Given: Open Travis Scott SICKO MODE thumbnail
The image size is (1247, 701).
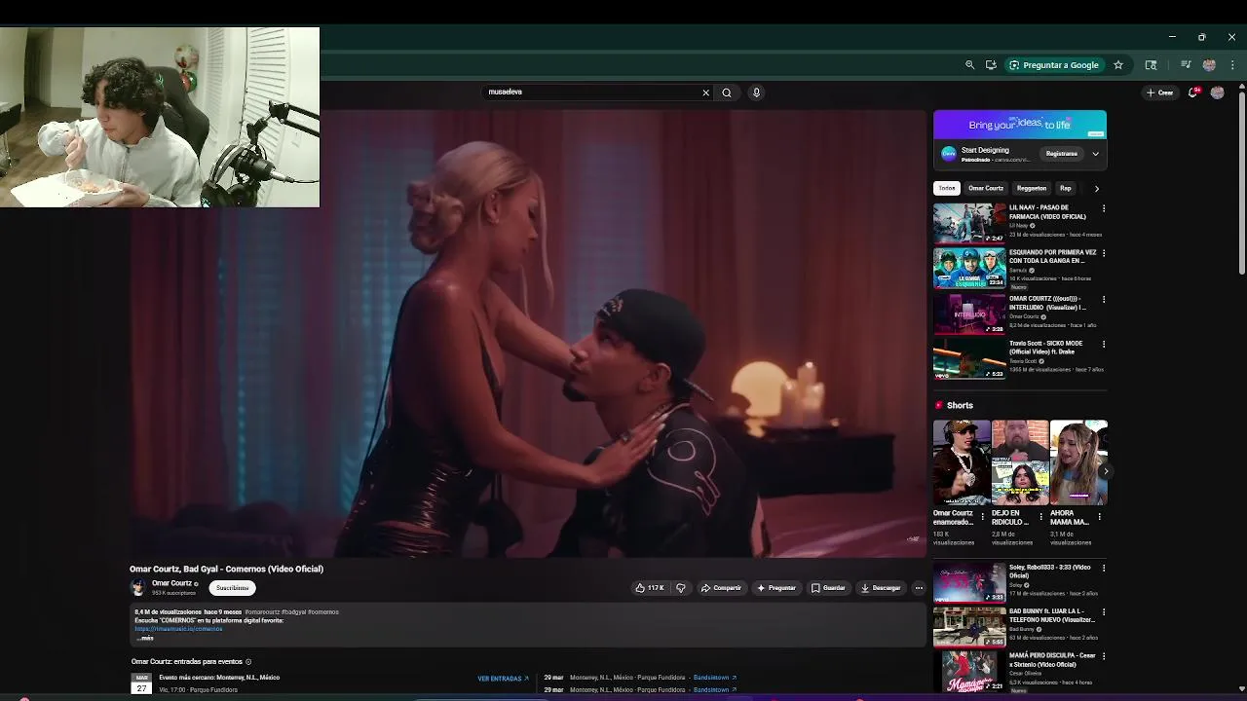Looking at the screenshot, I should click(969, 358).
